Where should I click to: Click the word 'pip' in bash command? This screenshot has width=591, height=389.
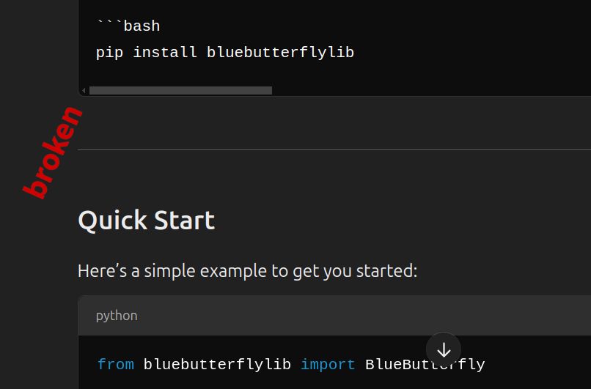109,53
